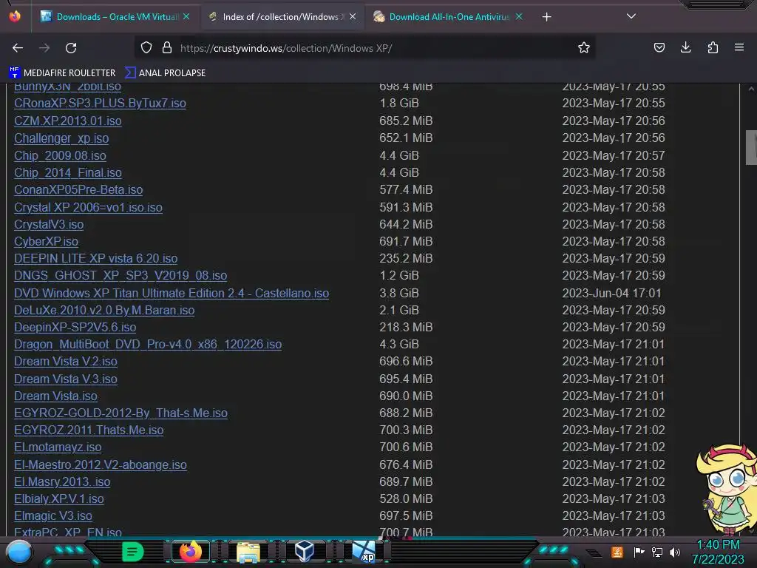Download Chip_2009.08.iso
757x568 pixels.
pos(60,155)
